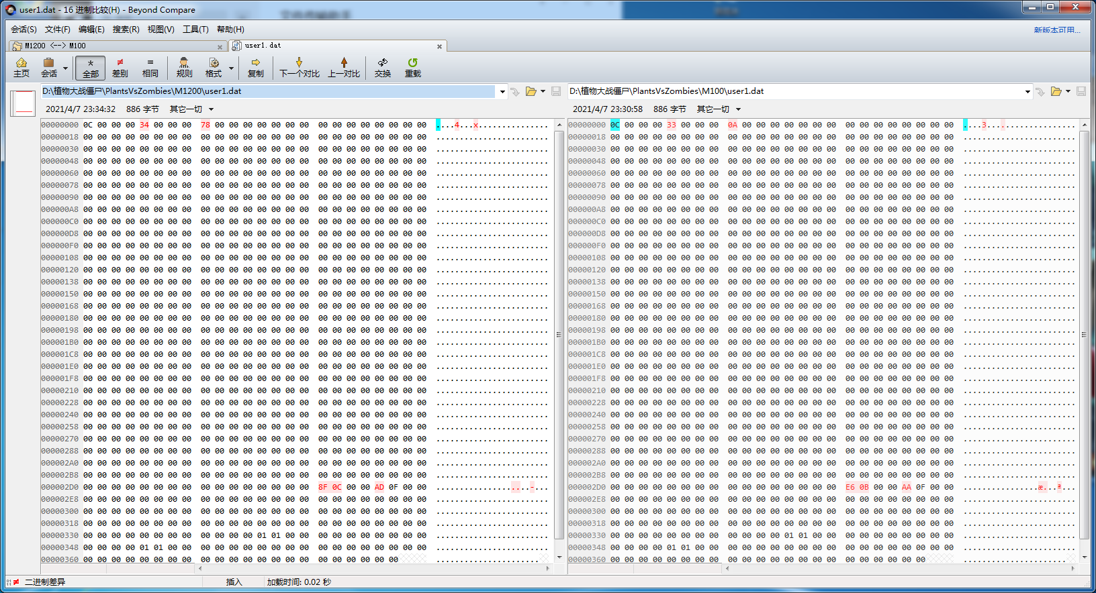Swap sides with the 交换 icon
Viewport: 1096px width, 593px height.
383,68
